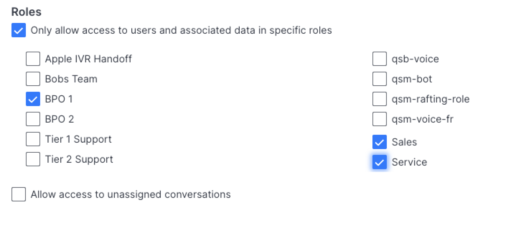
Task: Enable the Tier 1 Support role
Action: (x=33, y=139)
